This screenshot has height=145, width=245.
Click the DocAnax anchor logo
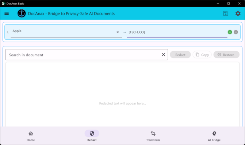coord(22,13)
